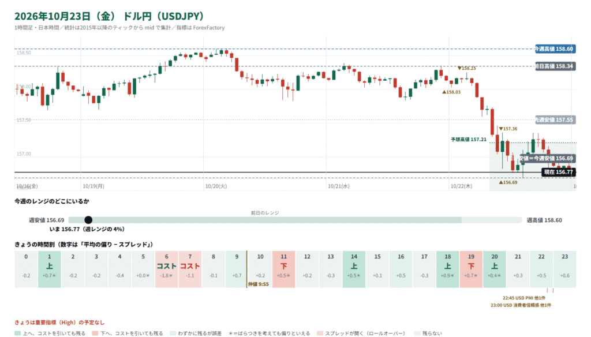The image size is (591, 337).
Task: Click the title 2026年10月23日（金） ドル円（USDJPY）
Action: click(110, 16)
